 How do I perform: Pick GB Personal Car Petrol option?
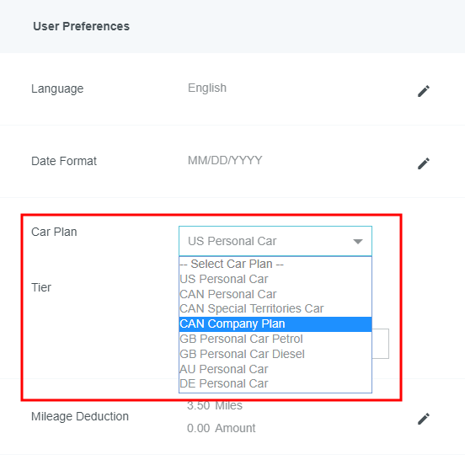pos(275,339)
